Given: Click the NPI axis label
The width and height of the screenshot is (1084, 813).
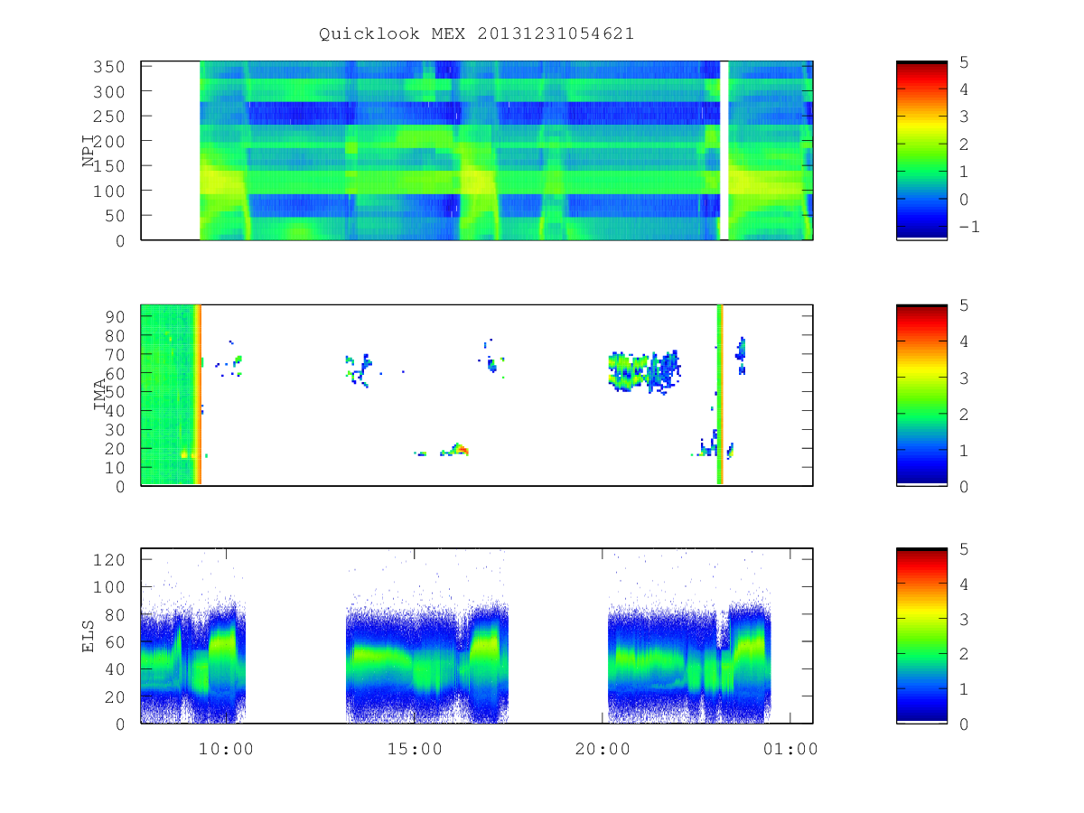Looking at the screenshot, I should (89, 151).
